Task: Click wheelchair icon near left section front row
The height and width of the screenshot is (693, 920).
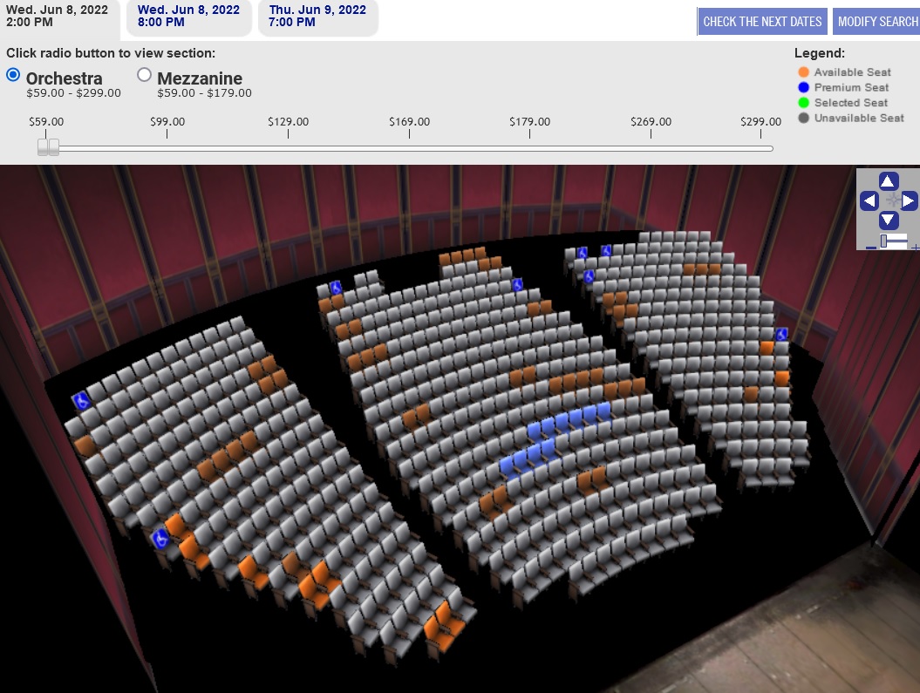Action: pos(160,538)
